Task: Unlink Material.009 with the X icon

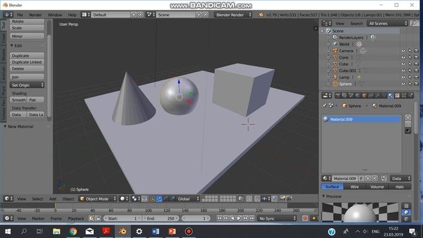Action: [x=375, y=178]
